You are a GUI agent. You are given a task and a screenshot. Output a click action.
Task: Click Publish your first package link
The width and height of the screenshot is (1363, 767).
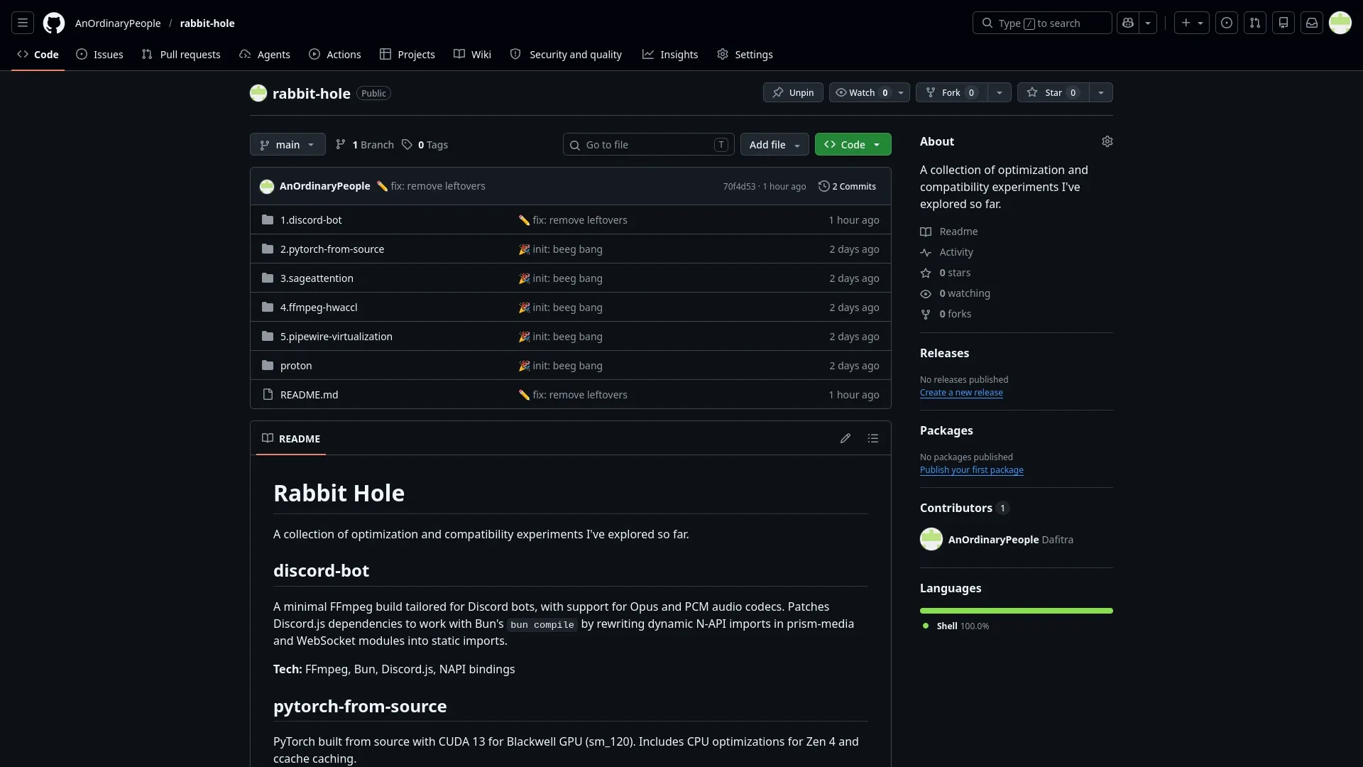coord(972,470)
